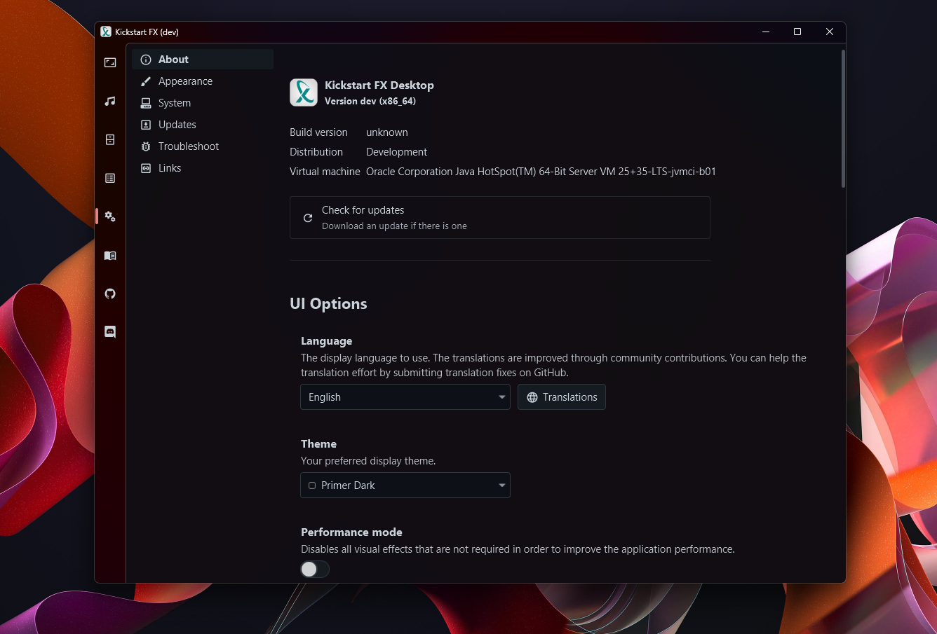Image resolution: width=937 pixels, height=634 pixels.
Task: Click the refresh icon in Check for updates
Action: coord(307,218)
